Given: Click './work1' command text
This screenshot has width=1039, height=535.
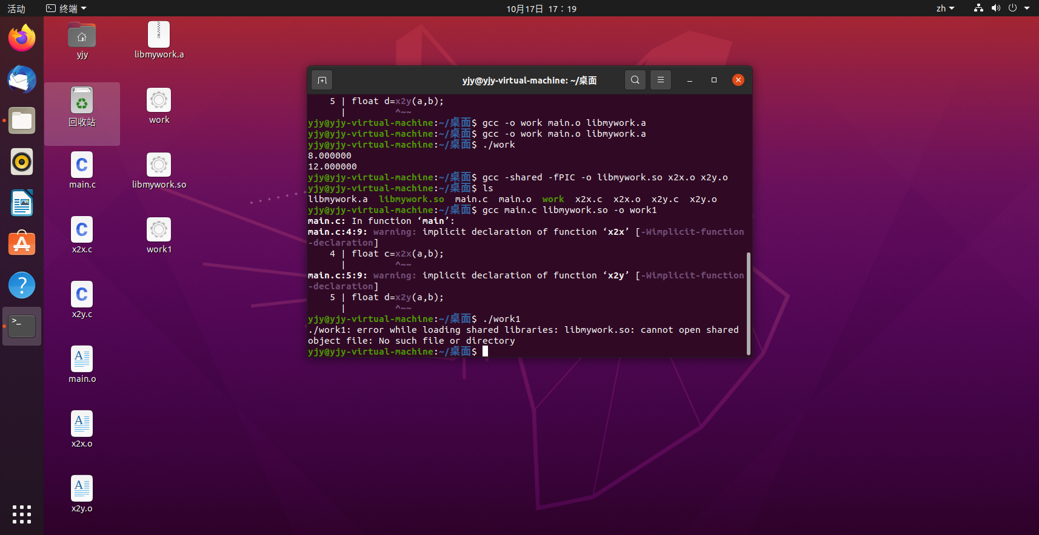Looking at the screenshot, I should (x=501, y=319).
